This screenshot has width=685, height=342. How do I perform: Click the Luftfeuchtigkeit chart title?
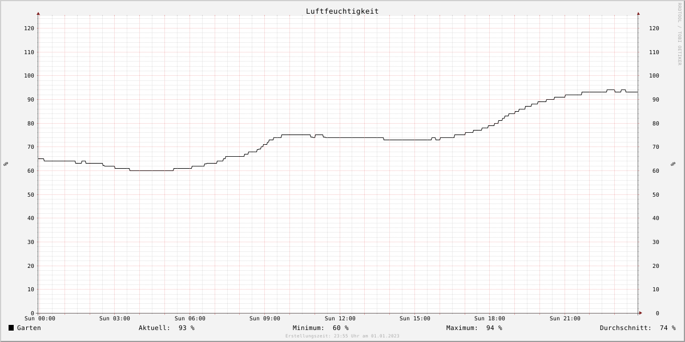[x=342, y=11]
